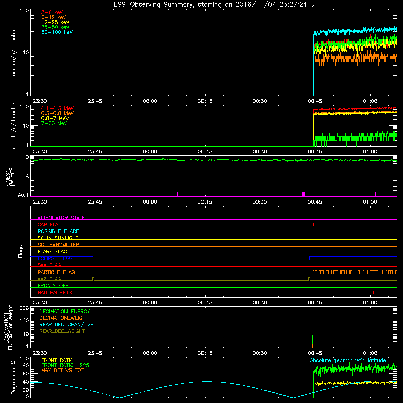The width and height of the screenshot is (403, 403).
Task: Click the Absolute geomagnetic latitude label
Action: click(x=348, y=360)
